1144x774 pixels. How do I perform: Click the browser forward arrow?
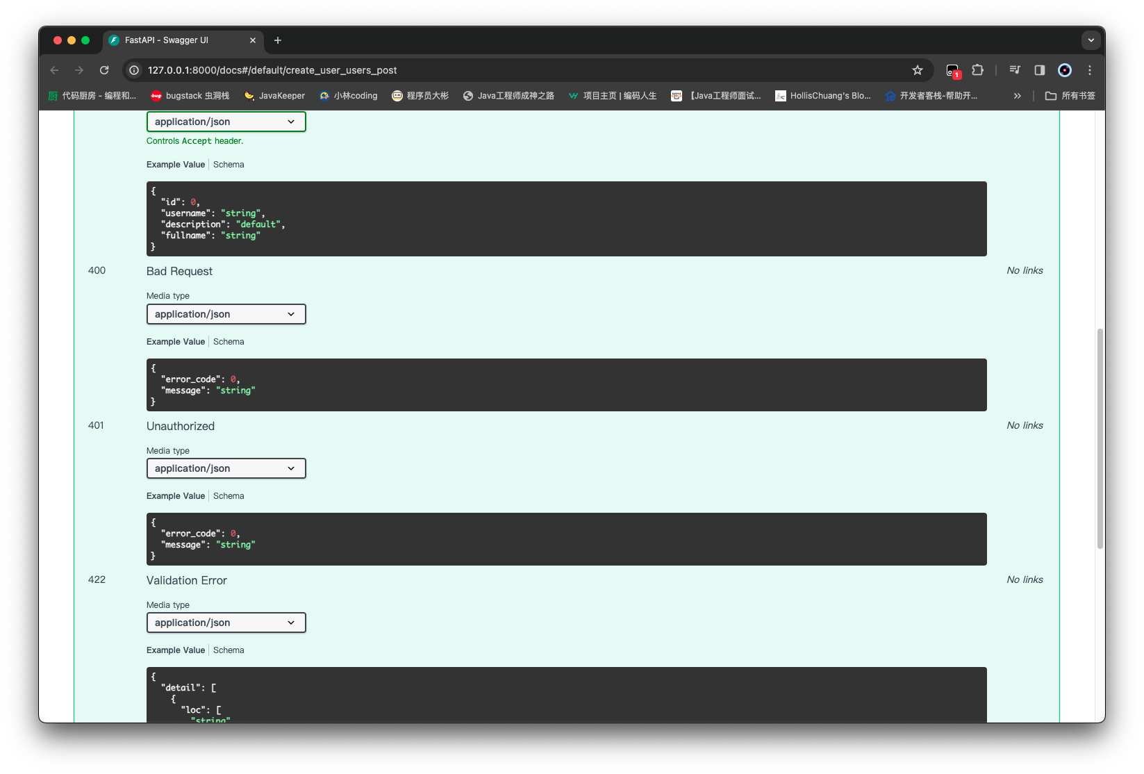pos(79,70)
